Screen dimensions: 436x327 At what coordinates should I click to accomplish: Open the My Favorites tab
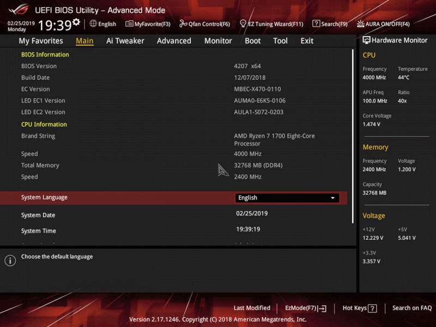[41, 41]
